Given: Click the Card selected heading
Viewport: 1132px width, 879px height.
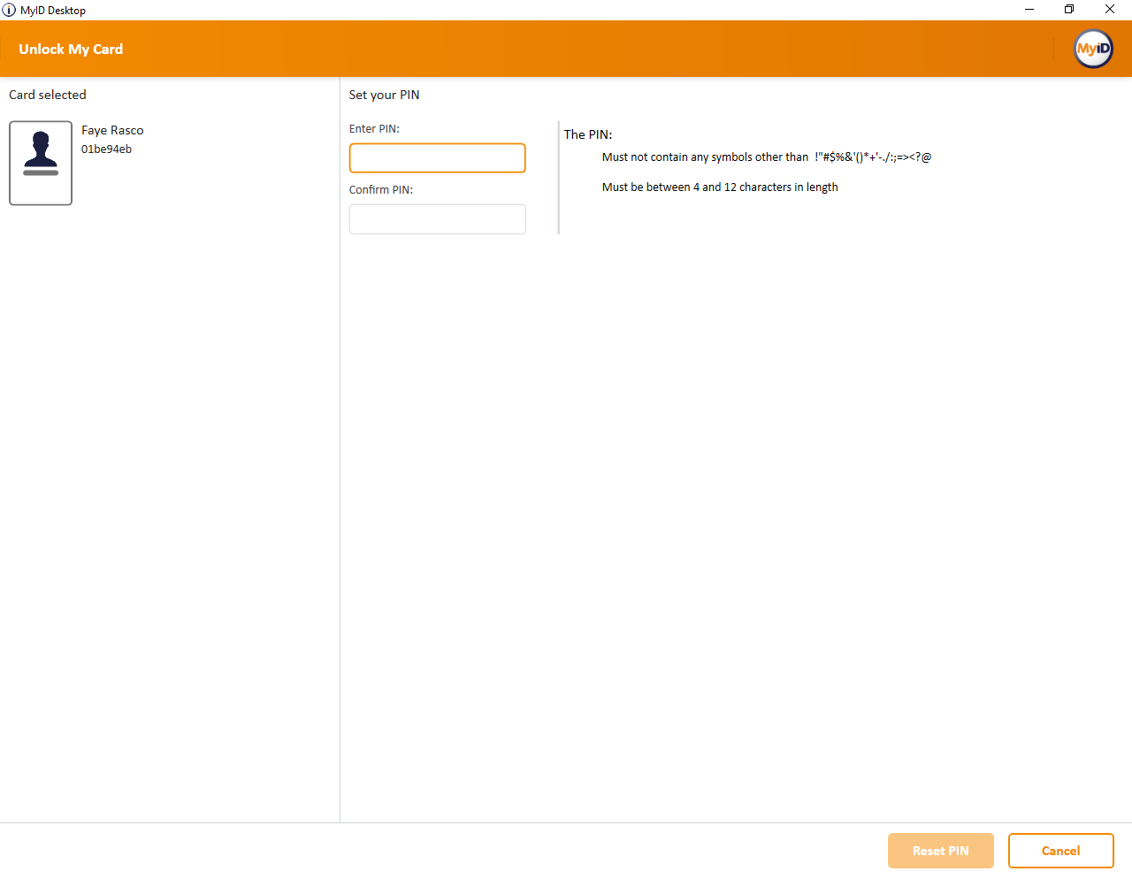Looking at the screenshot, I should [x=48, y=95].
